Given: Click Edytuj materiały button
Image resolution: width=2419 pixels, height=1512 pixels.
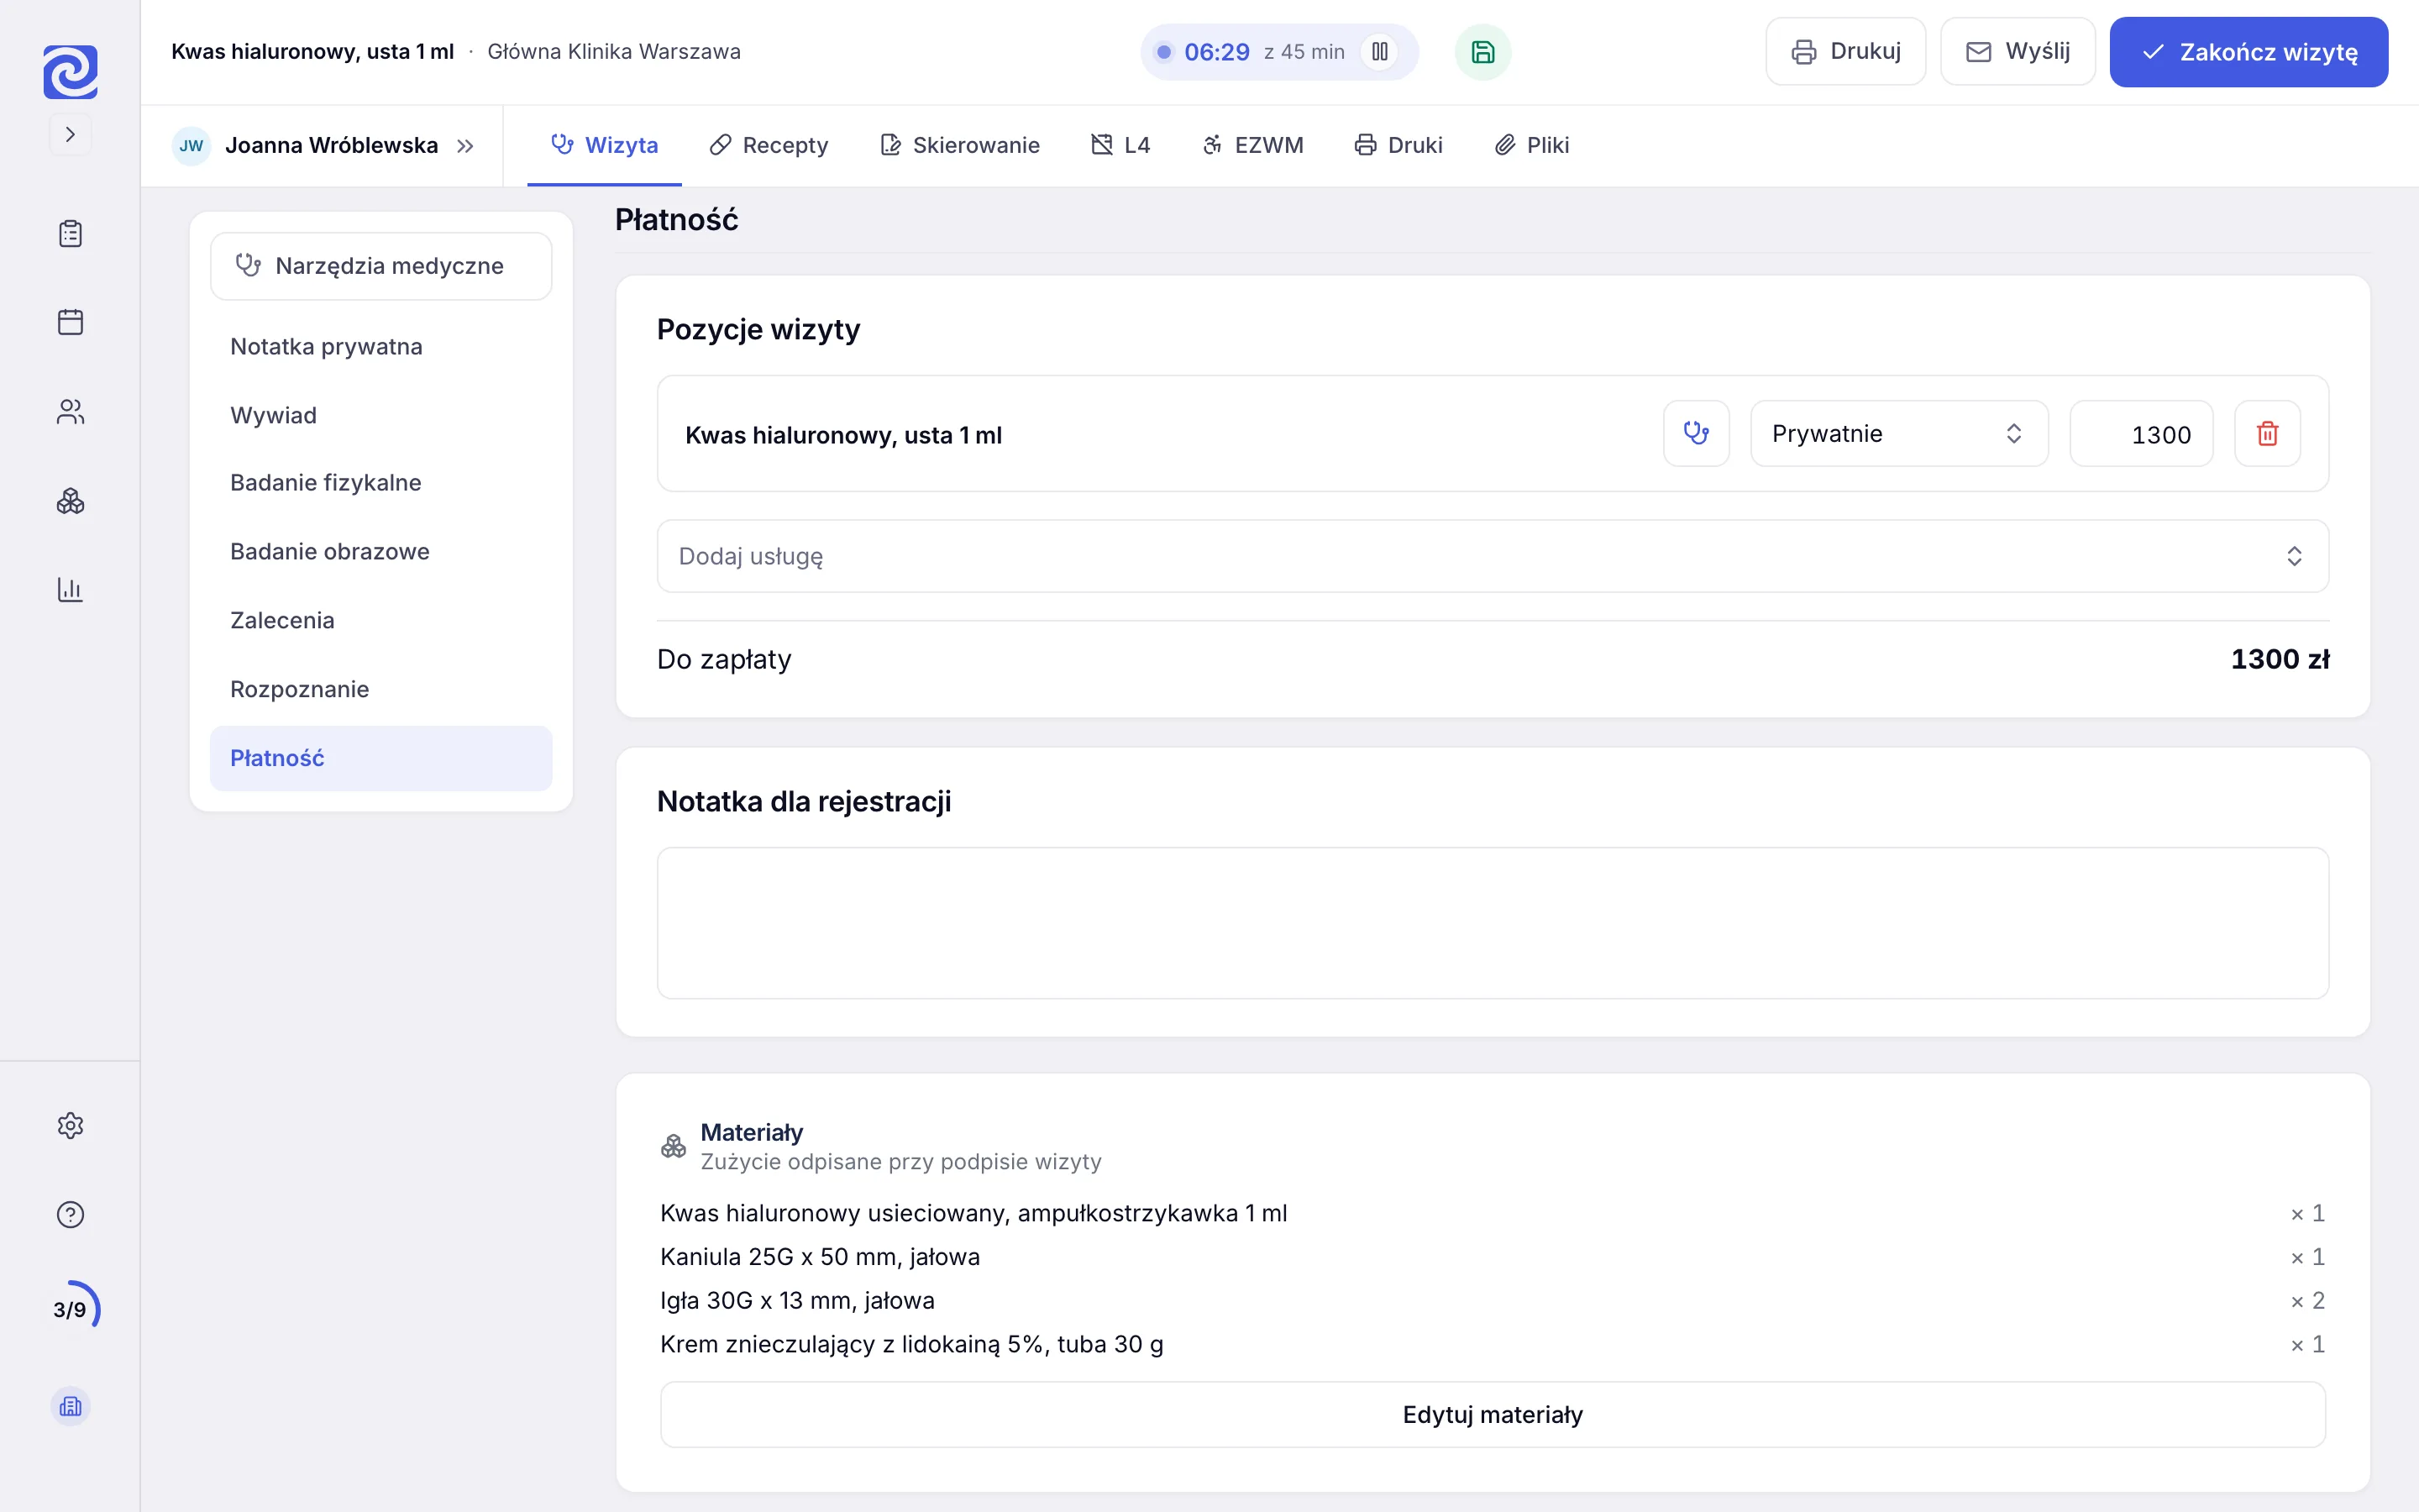Looking at the screenshot, I should point(1493,1415).
